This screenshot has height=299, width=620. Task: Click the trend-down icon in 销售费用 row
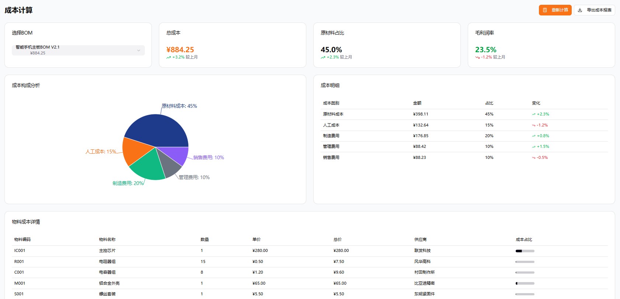tap(533, 158)
